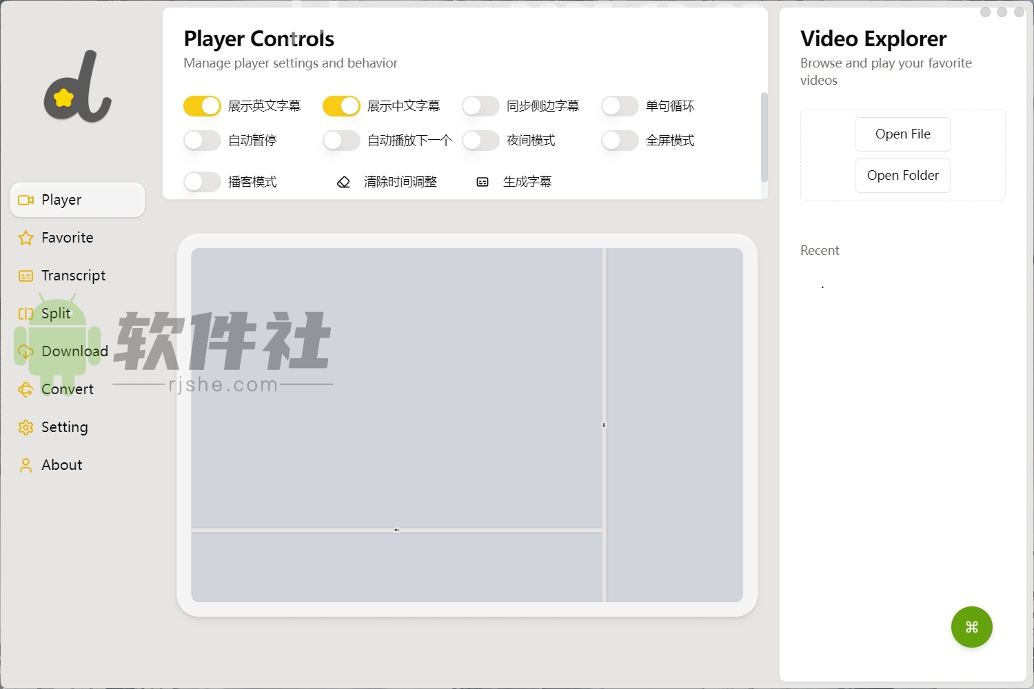Disable the 展示英文字幕 subtitle toggle
Viewport: 1034px width, 689px height.
tap(201, 105)
